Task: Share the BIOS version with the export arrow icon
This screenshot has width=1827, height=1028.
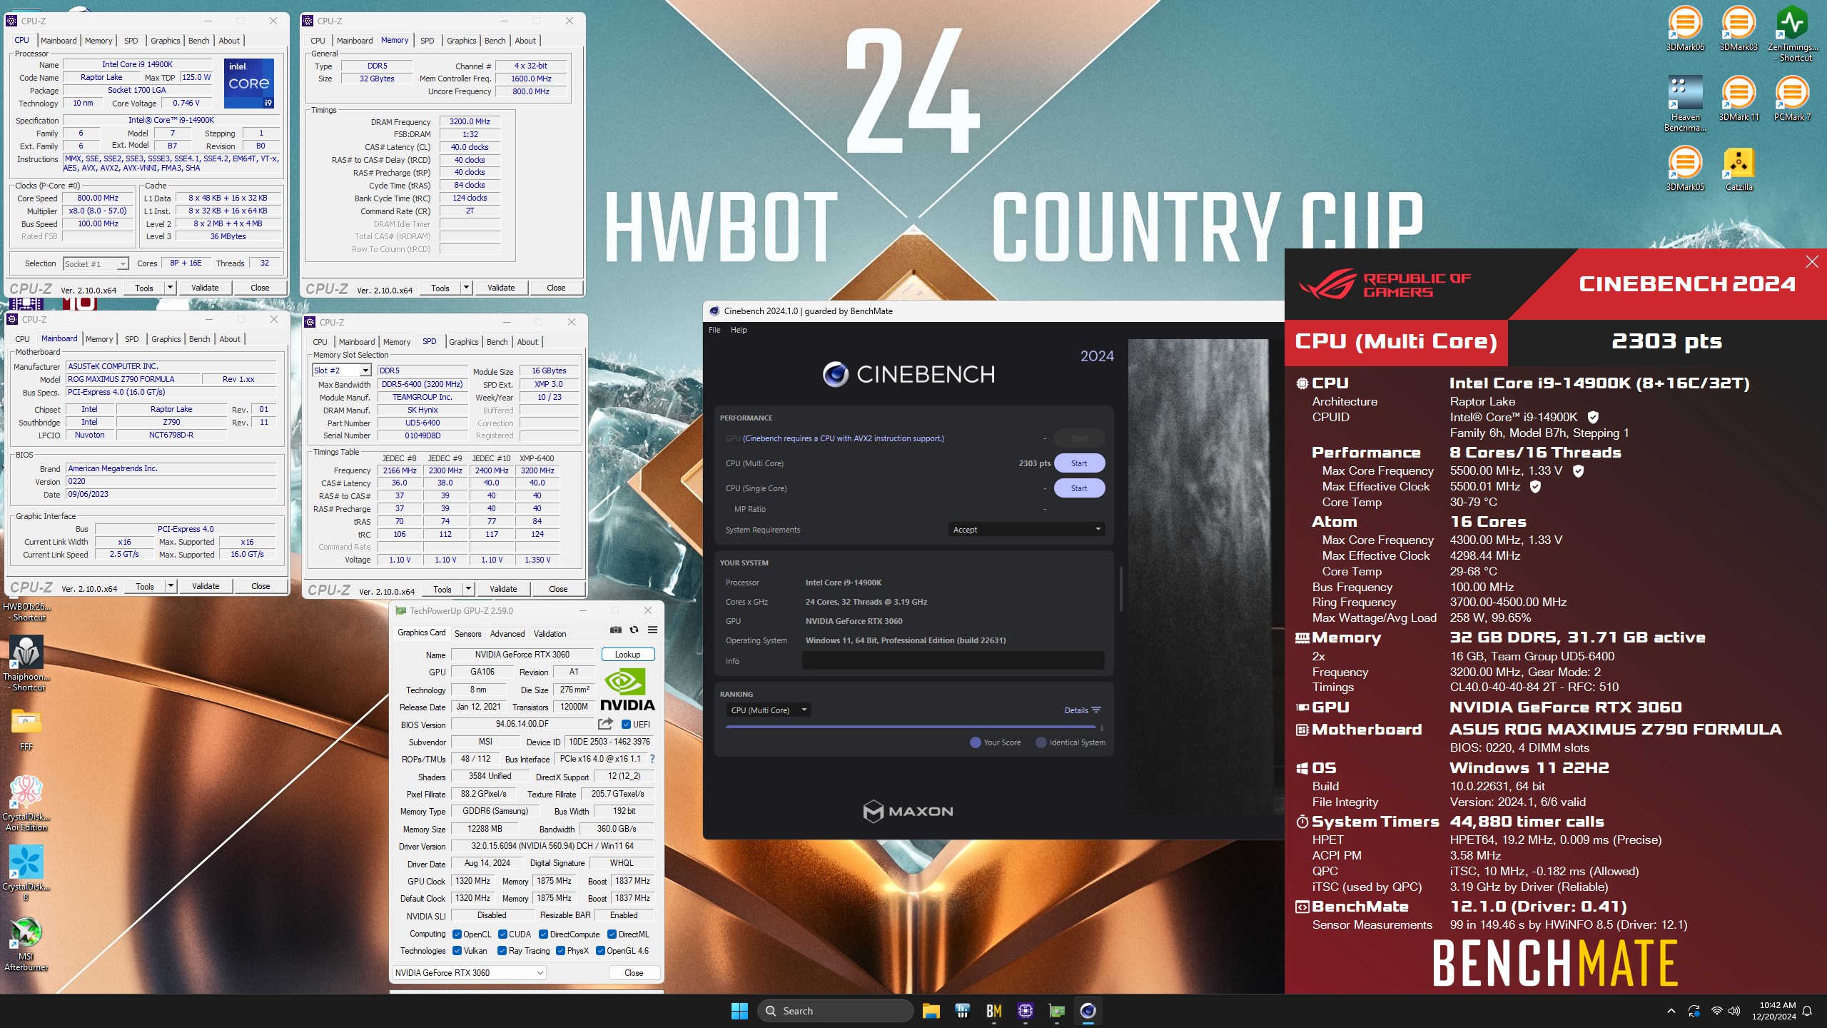Action: click(605, 724)
